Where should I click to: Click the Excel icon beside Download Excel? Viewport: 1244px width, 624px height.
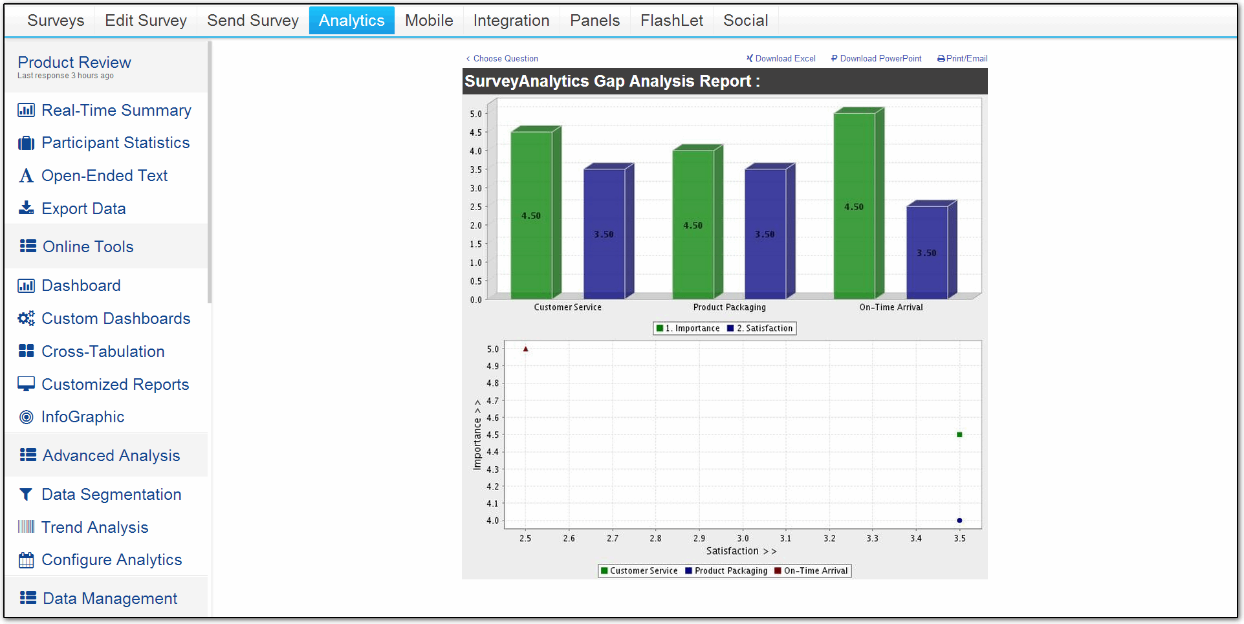749,58
